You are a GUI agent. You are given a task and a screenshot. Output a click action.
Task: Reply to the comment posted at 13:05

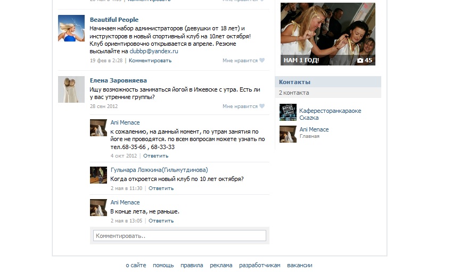pyautogui.click(x=161, y=221)
